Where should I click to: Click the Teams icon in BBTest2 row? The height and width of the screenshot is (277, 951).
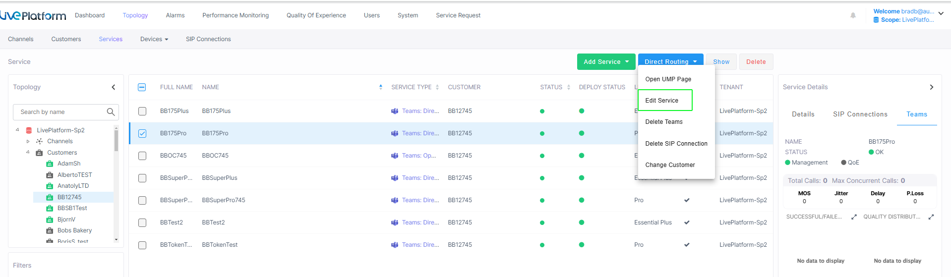(395, 222)
